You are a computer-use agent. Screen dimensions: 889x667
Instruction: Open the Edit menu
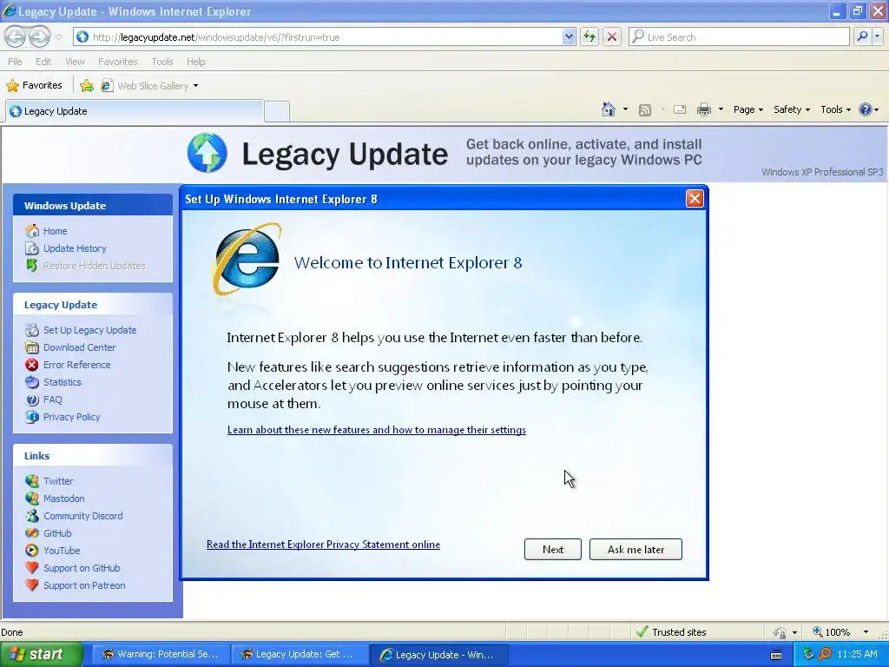pos(43,62)
